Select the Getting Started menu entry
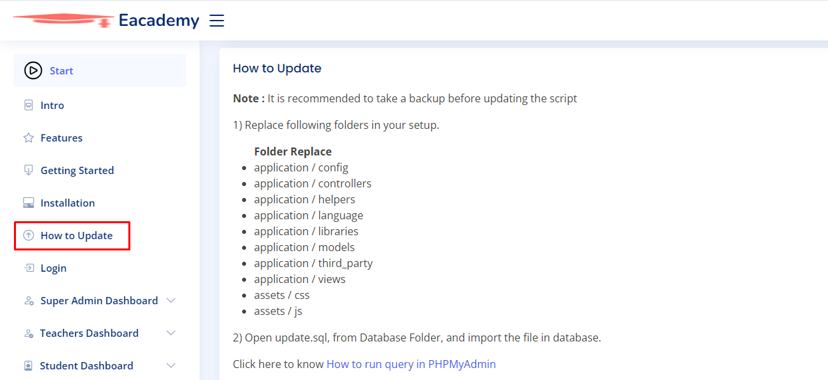Screen dimensions: 828x380 [100, 170]
